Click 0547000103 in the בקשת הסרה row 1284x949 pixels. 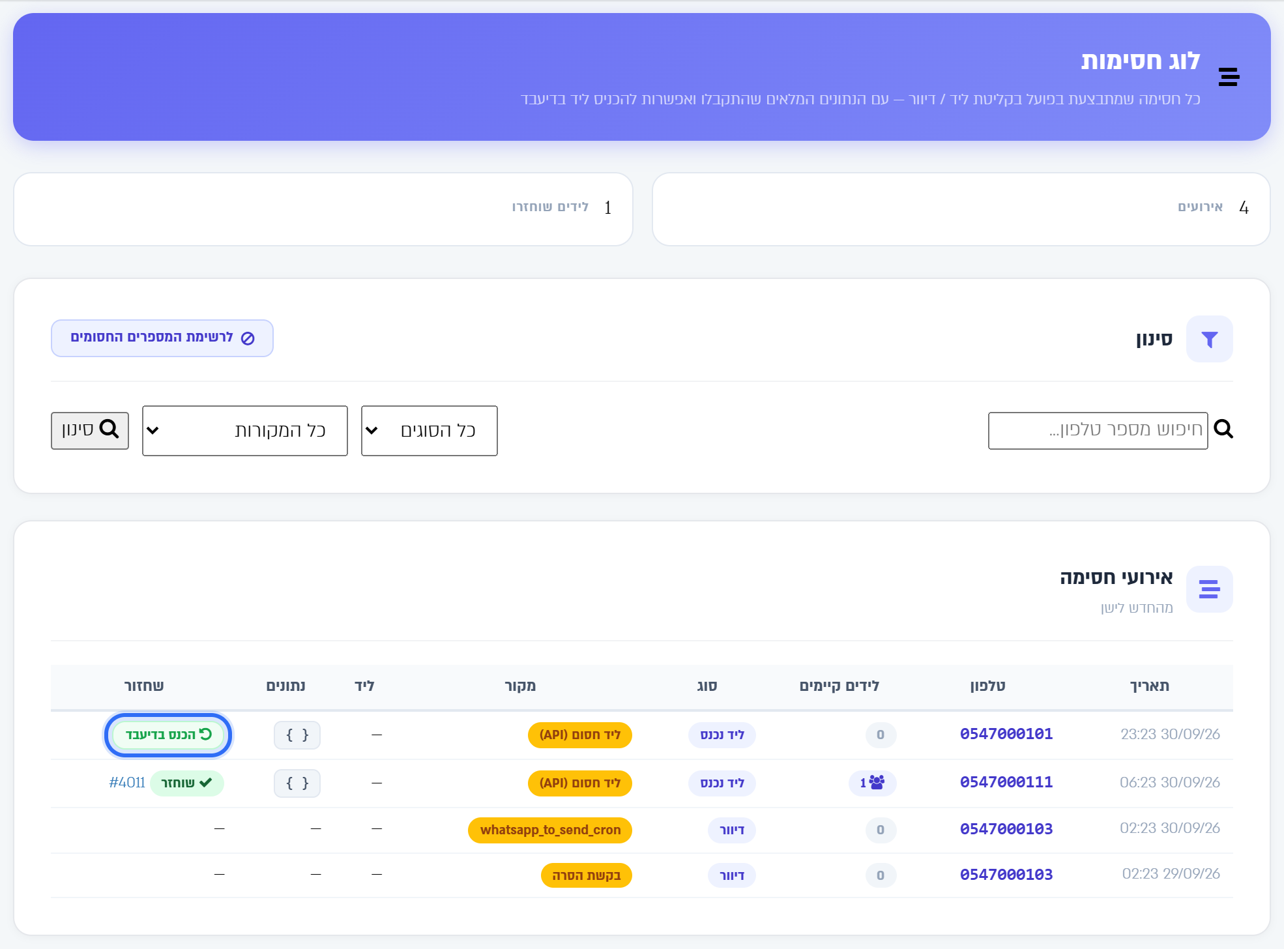[x=1006, y=875]
